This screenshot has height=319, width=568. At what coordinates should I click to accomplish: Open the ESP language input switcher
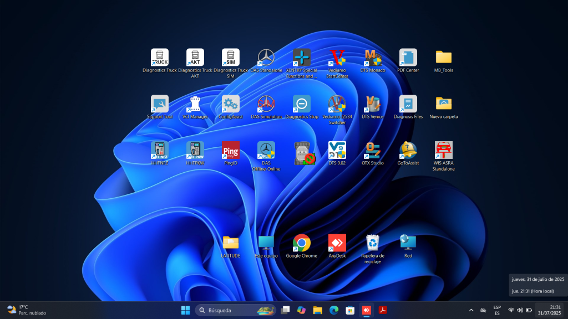click(x=497, y=310)
